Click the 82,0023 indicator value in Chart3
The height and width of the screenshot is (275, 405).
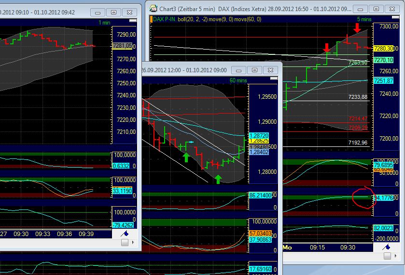pyautogui.click(x=383, y=228)
